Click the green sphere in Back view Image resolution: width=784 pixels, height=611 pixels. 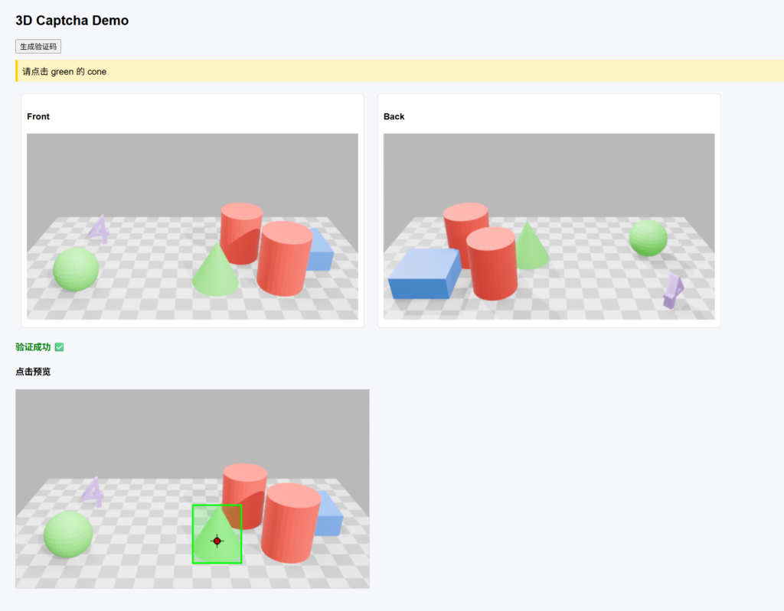click(x=648, y=238)
